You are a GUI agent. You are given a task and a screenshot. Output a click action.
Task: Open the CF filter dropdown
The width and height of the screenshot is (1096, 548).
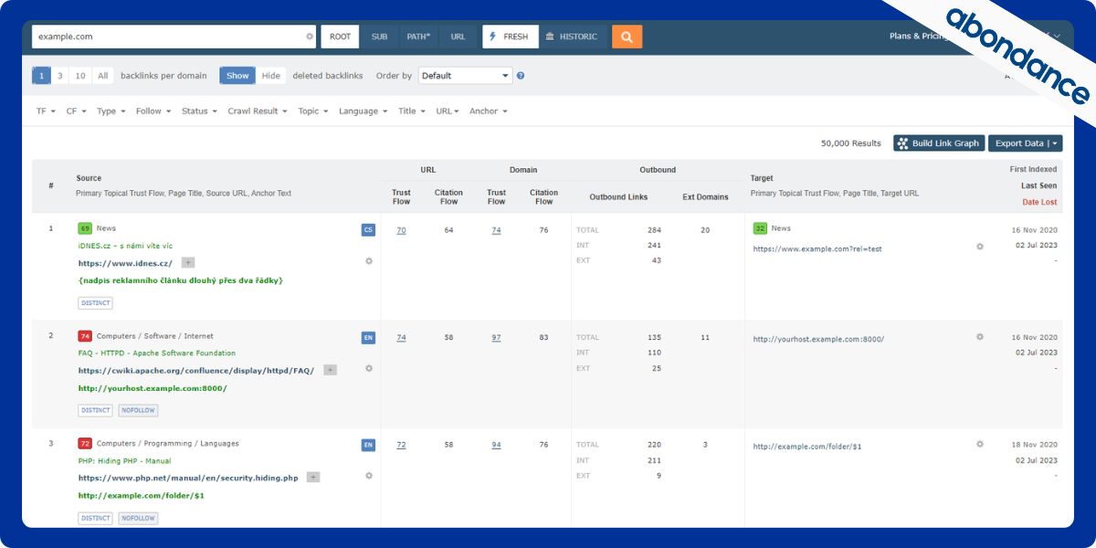click(x=76, y=111)
